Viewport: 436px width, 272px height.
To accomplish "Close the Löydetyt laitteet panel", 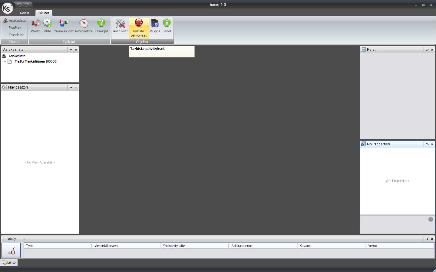I will (x=432, y=239).
